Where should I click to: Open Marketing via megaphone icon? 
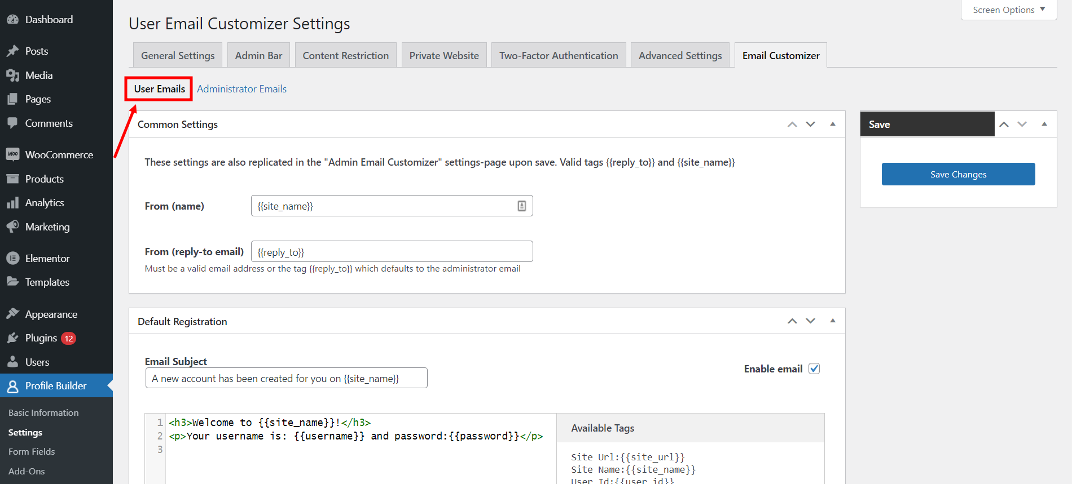12,227
